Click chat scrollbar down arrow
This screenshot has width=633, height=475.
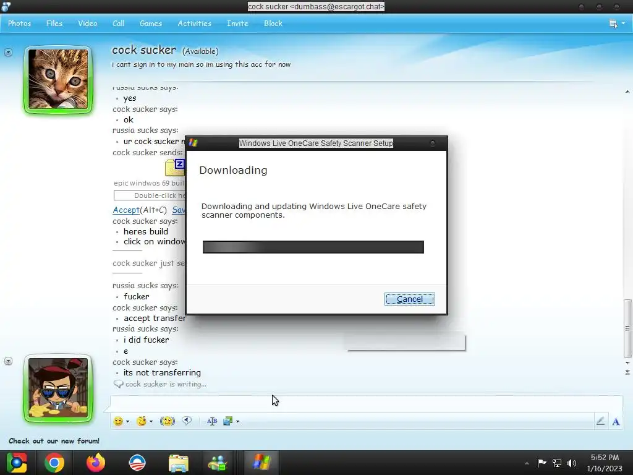pos(627,362)
